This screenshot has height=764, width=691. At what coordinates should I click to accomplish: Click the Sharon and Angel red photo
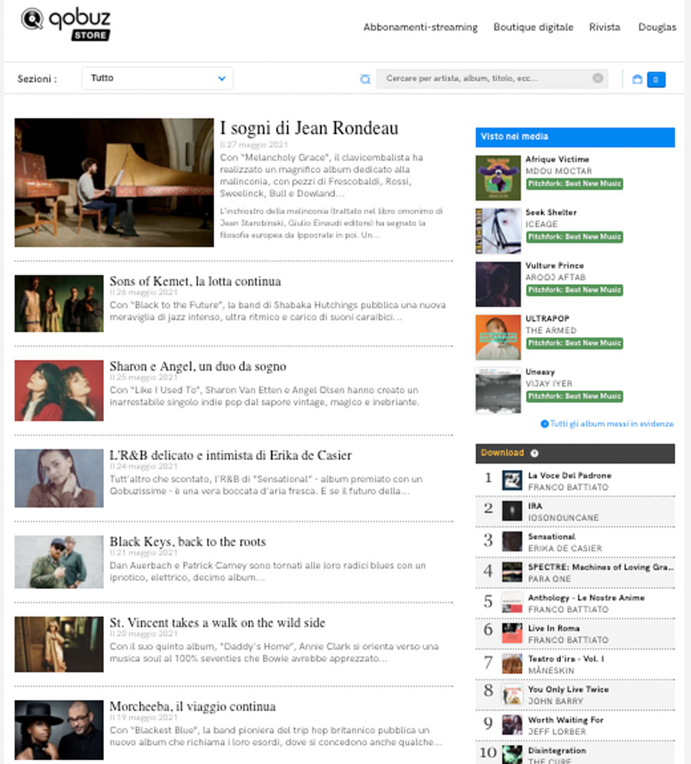(x=59, y=390)
